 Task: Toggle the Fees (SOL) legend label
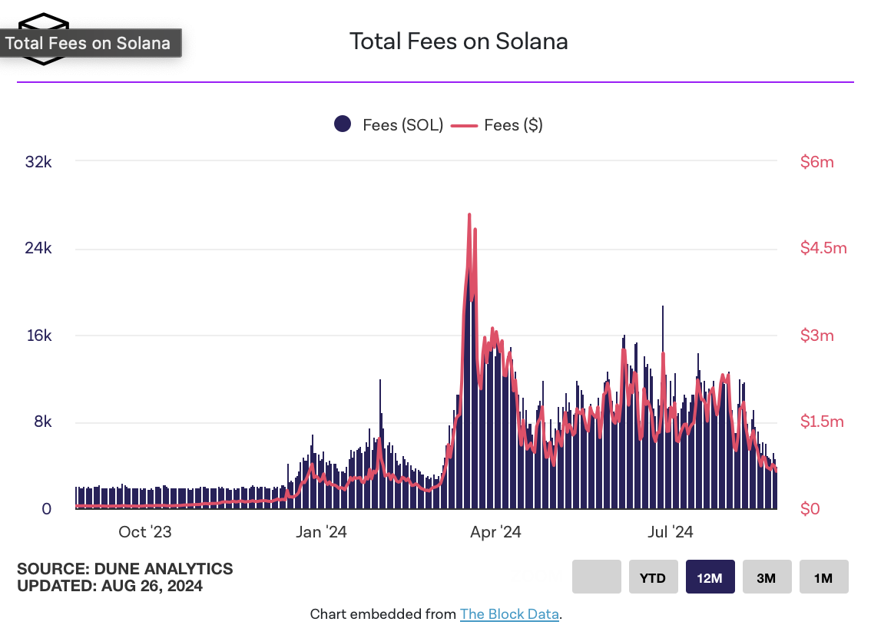pos(402,125)
